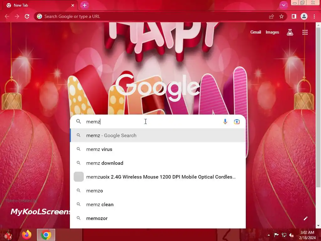Open the Gmail link
Screen dimensions: 321x241
coord(256,32)
